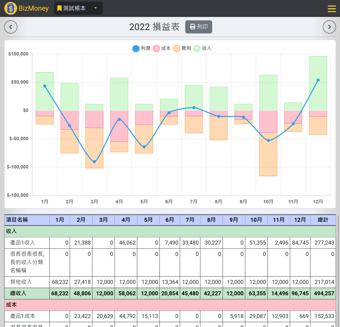Image resolution: width=340 pixels, height=327 pixels.
Task: Open the 測試帳本 account book dropdown
Action: pos(78,8)
